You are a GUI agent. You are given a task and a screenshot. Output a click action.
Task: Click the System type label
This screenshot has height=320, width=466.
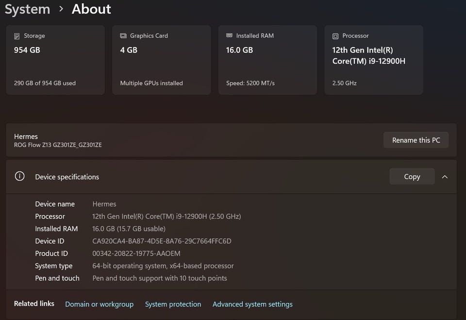coord(53,266)
